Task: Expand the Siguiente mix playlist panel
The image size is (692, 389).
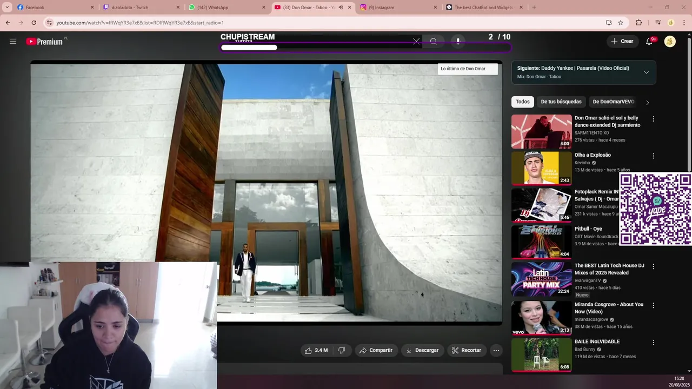Action: [x=646, y=72]
